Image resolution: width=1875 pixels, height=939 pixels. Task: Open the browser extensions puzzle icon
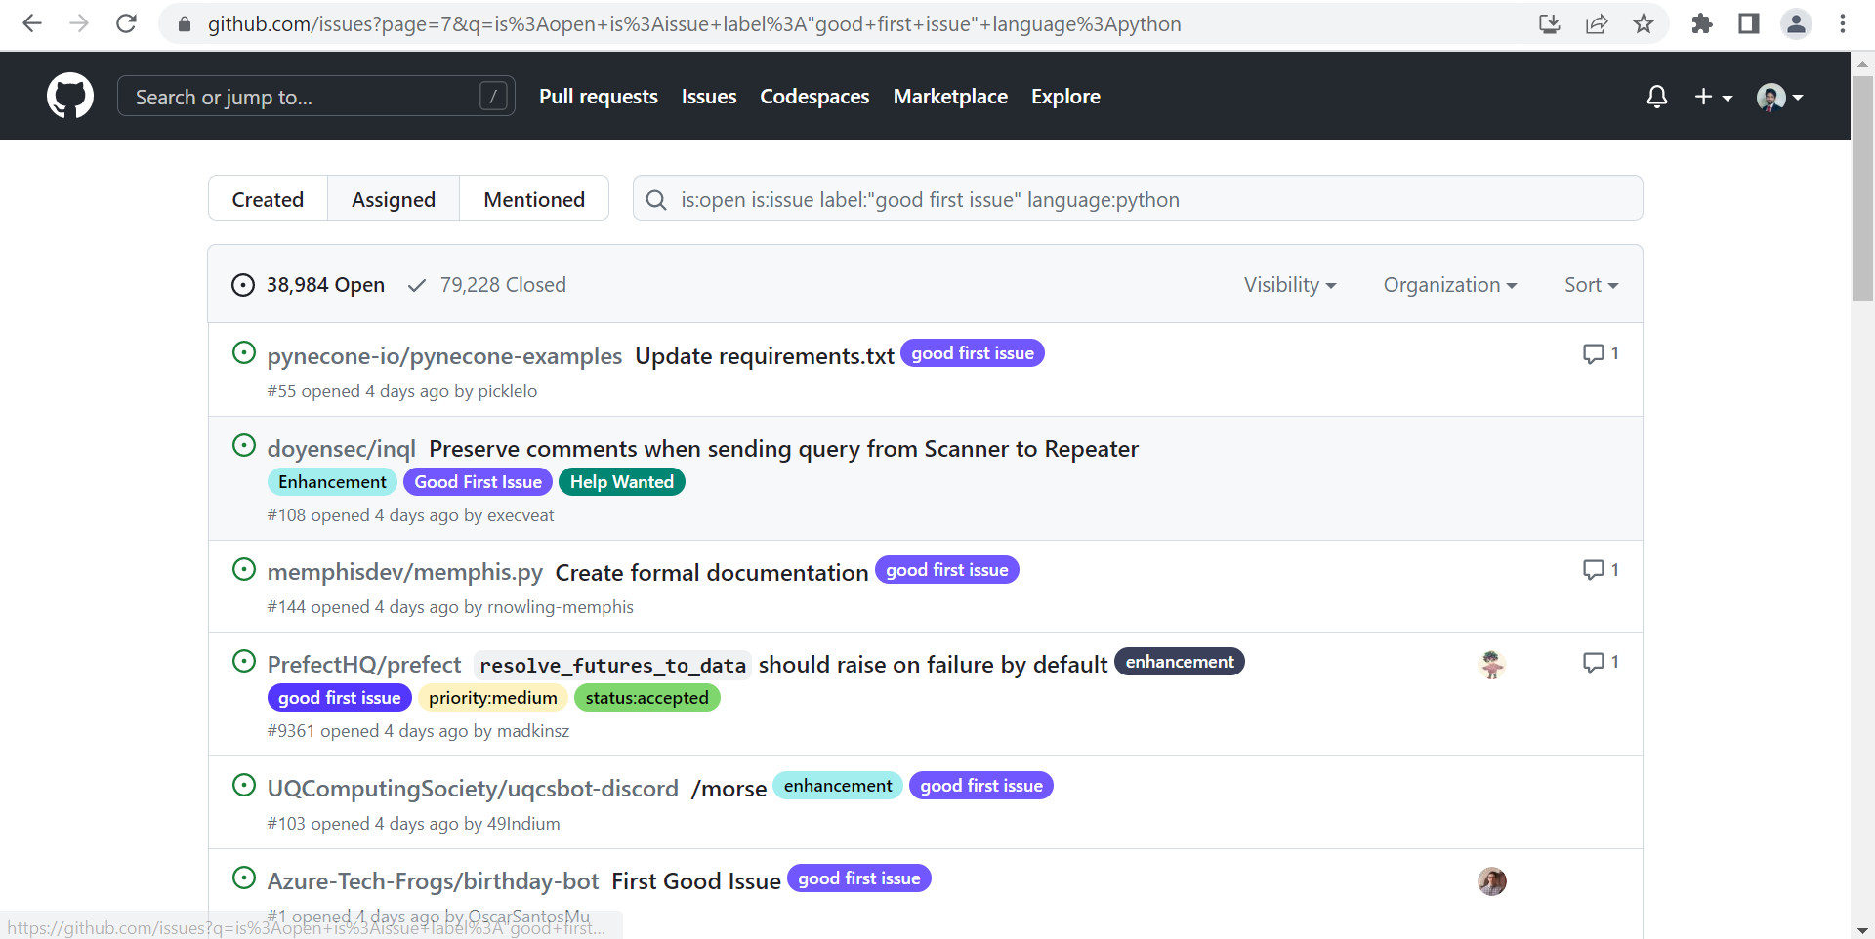tap(1701, 23)
